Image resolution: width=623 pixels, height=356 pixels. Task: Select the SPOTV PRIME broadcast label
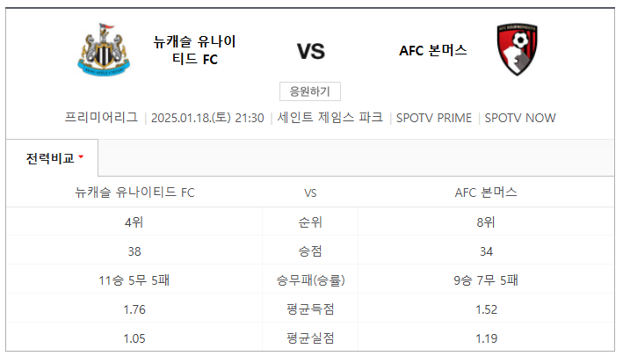pyautogui.click(x=434, y=118)
